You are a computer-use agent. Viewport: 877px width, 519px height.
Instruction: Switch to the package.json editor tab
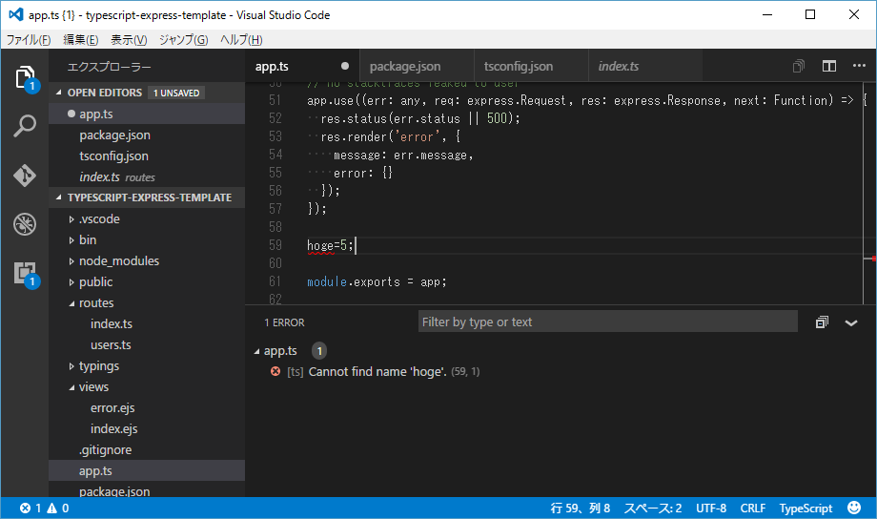pos(417,66)
